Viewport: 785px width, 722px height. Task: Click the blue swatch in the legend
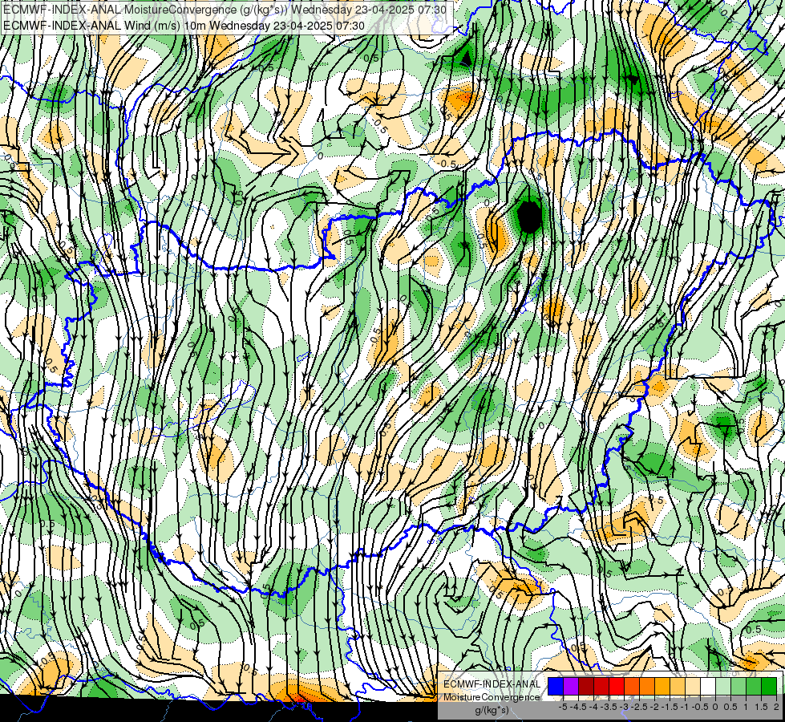point(556,686)
